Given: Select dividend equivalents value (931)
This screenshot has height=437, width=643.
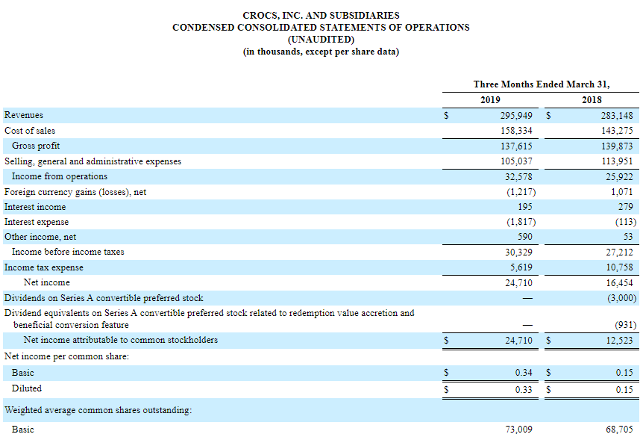Looking at the screenshot, I should (x=625, y=325).
